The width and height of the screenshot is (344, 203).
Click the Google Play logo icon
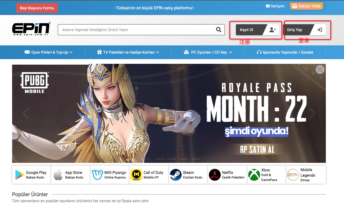click(x=20, y=175)
